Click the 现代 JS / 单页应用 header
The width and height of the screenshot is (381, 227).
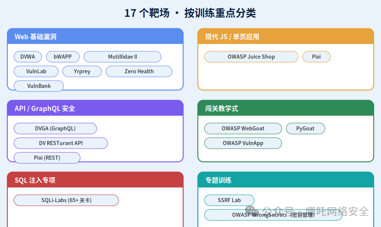[286, 36]
